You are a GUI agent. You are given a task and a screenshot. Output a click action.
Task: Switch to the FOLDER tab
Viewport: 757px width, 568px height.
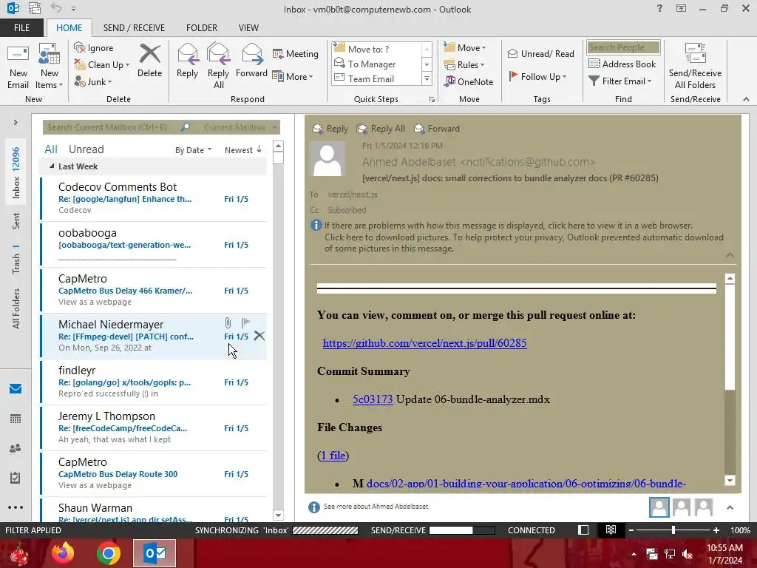click(x=202, y=27)
